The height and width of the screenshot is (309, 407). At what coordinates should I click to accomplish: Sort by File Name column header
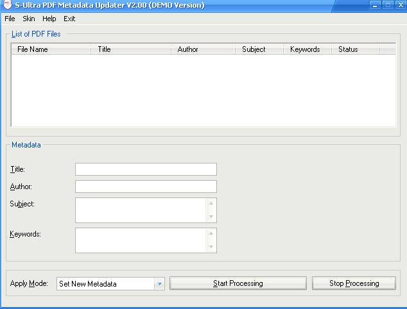51,49
